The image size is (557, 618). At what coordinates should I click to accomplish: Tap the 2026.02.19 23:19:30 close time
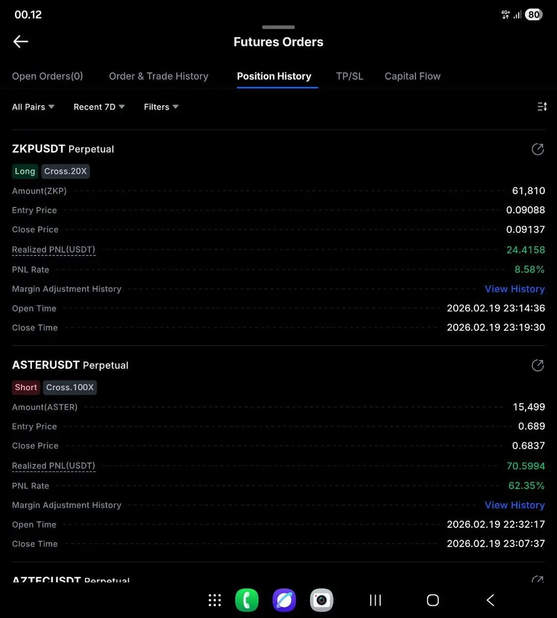pyautogui.click(x=496, y=328)
